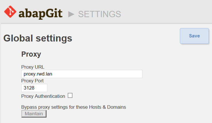212x123 pixels.
Task: Click the Proxy Authentication label text
Action: [43, 96]
